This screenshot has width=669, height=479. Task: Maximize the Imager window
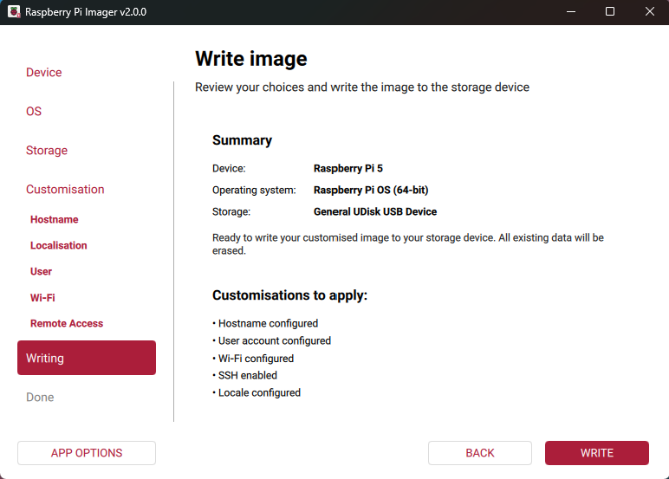610,12
